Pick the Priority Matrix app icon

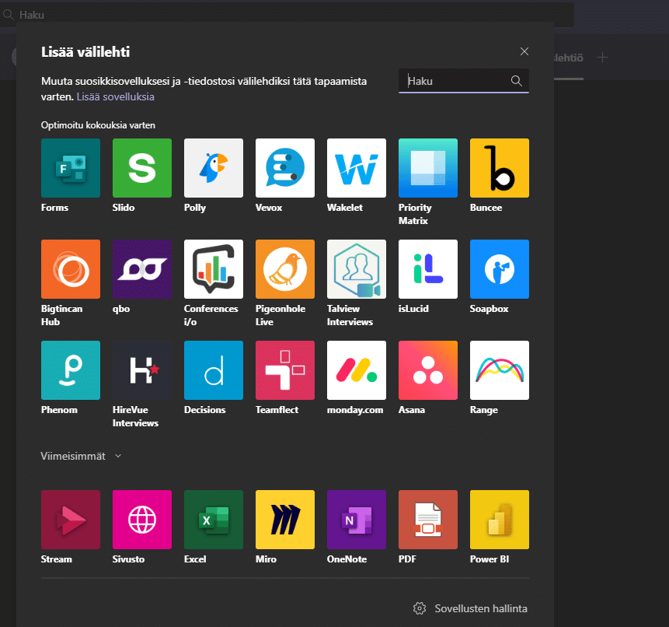[428, 168]
